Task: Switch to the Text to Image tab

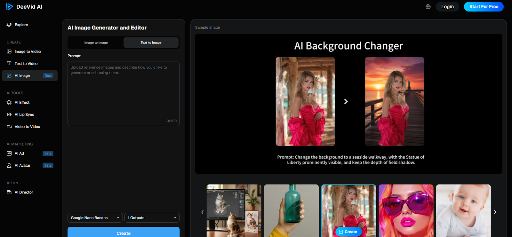Action: (x=151, y=43)
